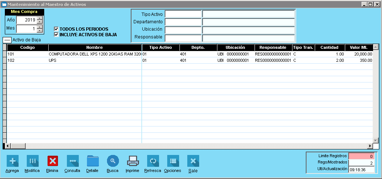The width and height of the screenshot is (382, 179).
Task: Open the Consulta query icon
Action: click(x=72, y=161)
